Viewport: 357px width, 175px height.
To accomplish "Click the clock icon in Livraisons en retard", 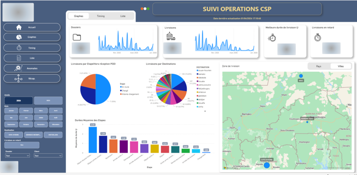I will (318, 38).
